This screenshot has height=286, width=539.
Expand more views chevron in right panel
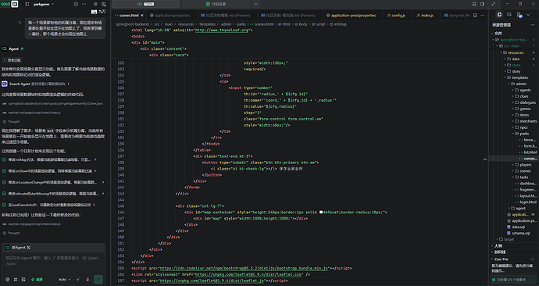(528, 14)
